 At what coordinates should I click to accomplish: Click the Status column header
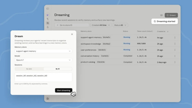point(125,31)
